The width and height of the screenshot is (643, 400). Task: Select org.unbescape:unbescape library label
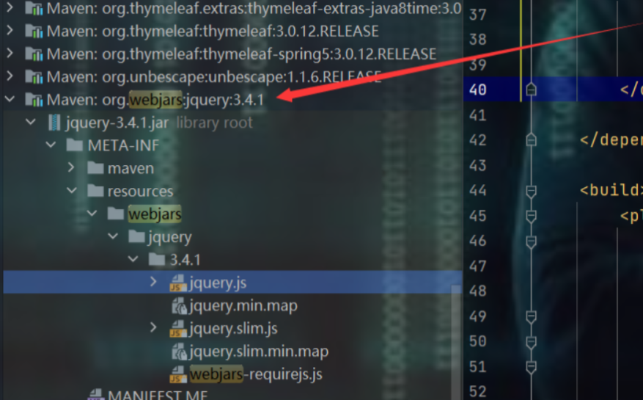click(214, 77)
